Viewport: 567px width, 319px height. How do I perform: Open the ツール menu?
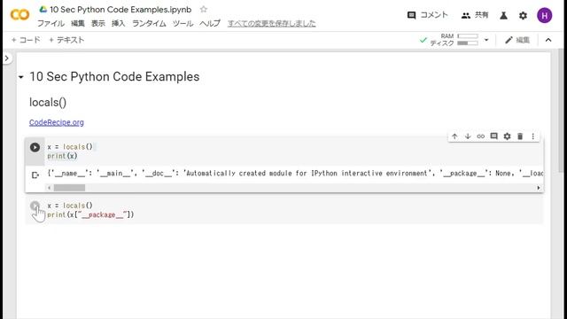(183, 24)
